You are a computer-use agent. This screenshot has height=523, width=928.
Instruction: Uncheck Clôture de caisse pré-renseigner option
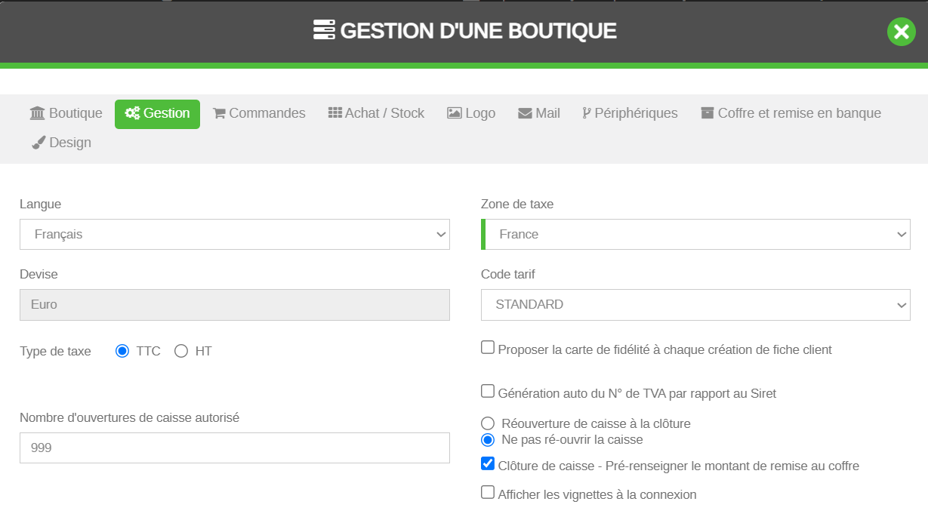(x=488, y=464)
